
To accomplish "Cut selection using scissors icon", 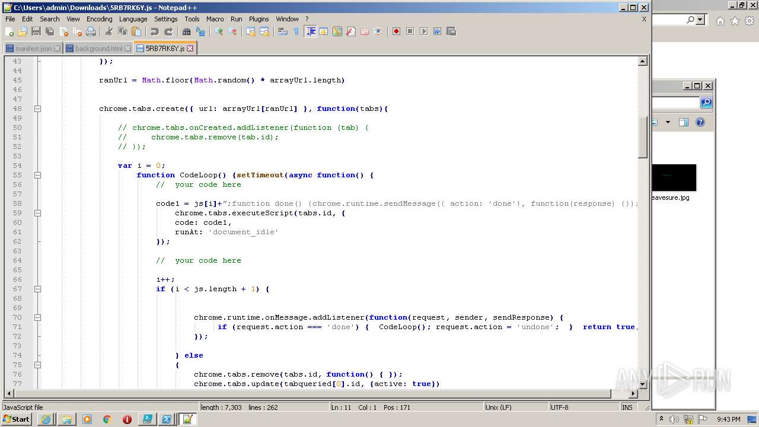I will click(x=109, y=31).
